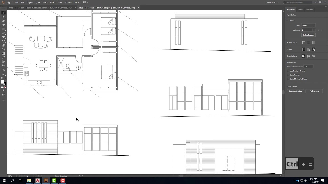
Task: Check Scale Corners option
Action: point(288,75)
